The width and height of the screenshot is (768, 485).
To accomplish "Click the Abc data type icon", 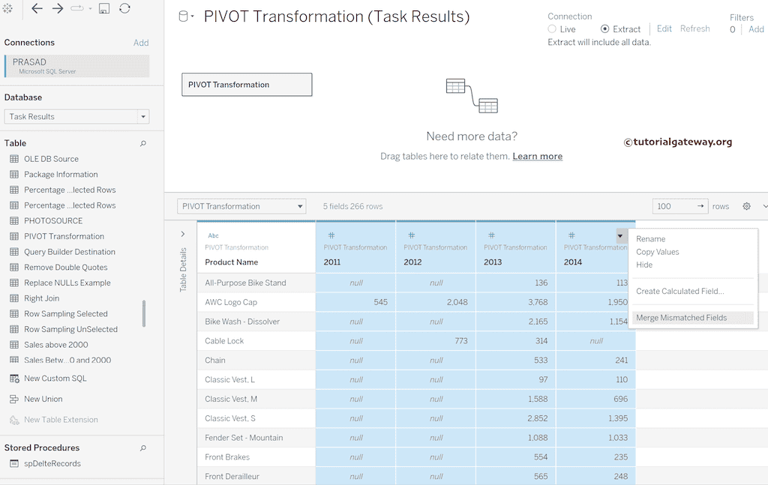I will (214, 235).
